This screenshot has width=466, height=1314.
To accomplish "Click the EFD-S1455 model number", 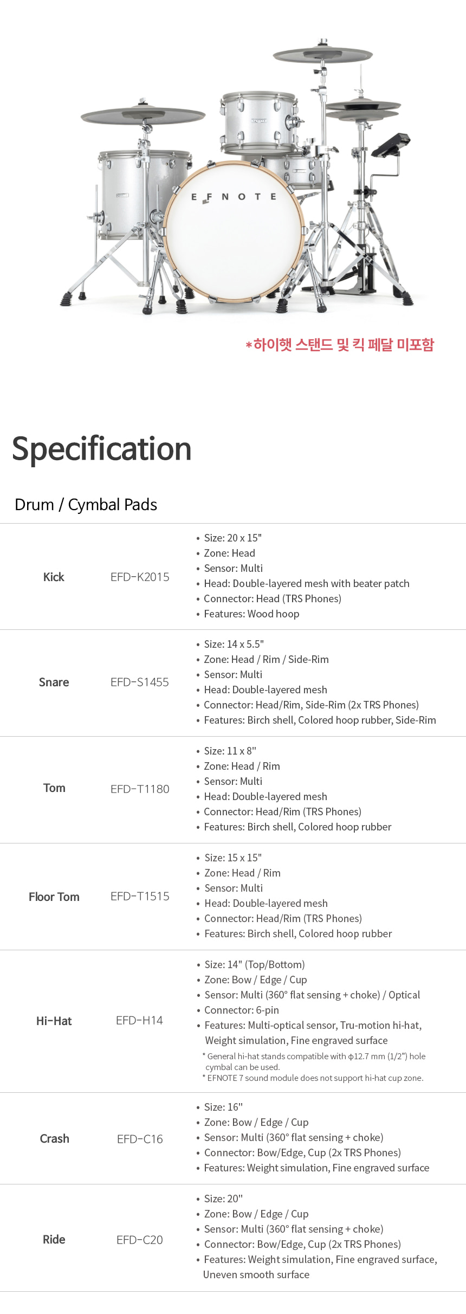I will (x=140, y=682).
